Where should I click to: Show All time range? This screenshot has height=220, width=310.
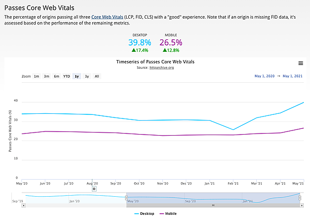[x=97, y=76]
